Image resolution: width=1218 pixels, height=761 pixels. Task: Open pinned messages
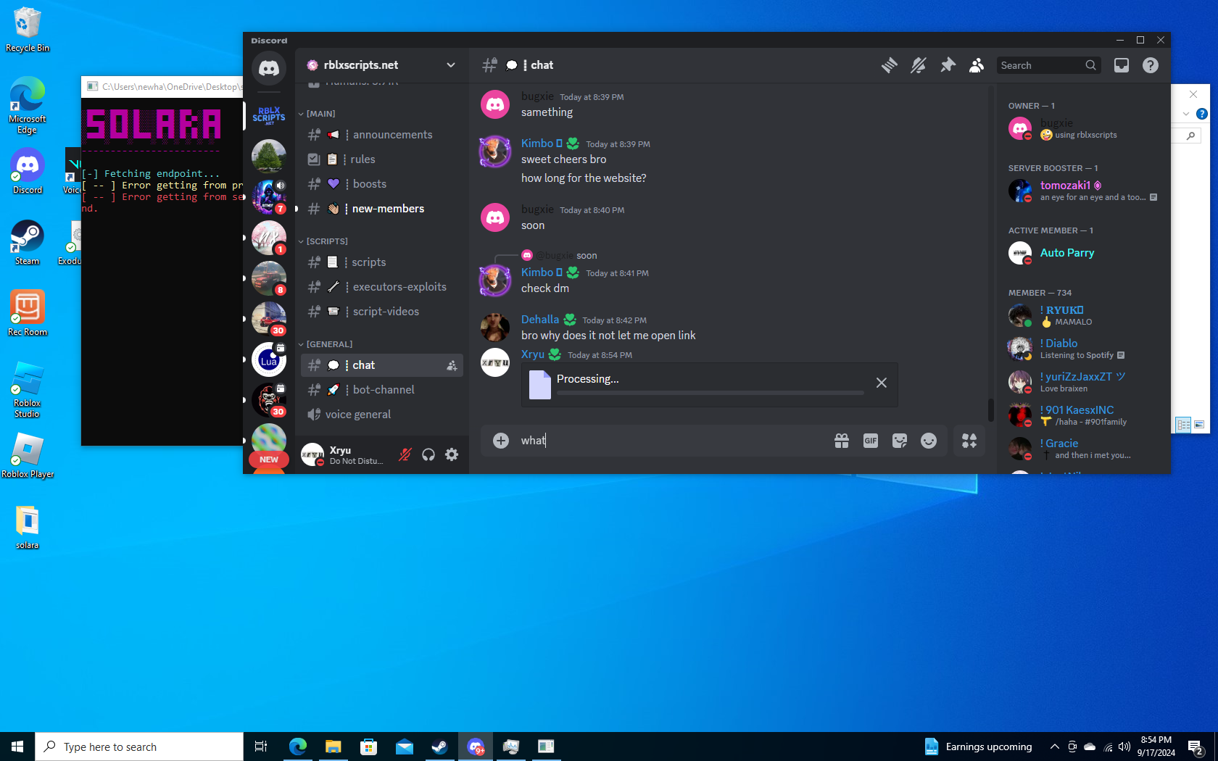948,65
